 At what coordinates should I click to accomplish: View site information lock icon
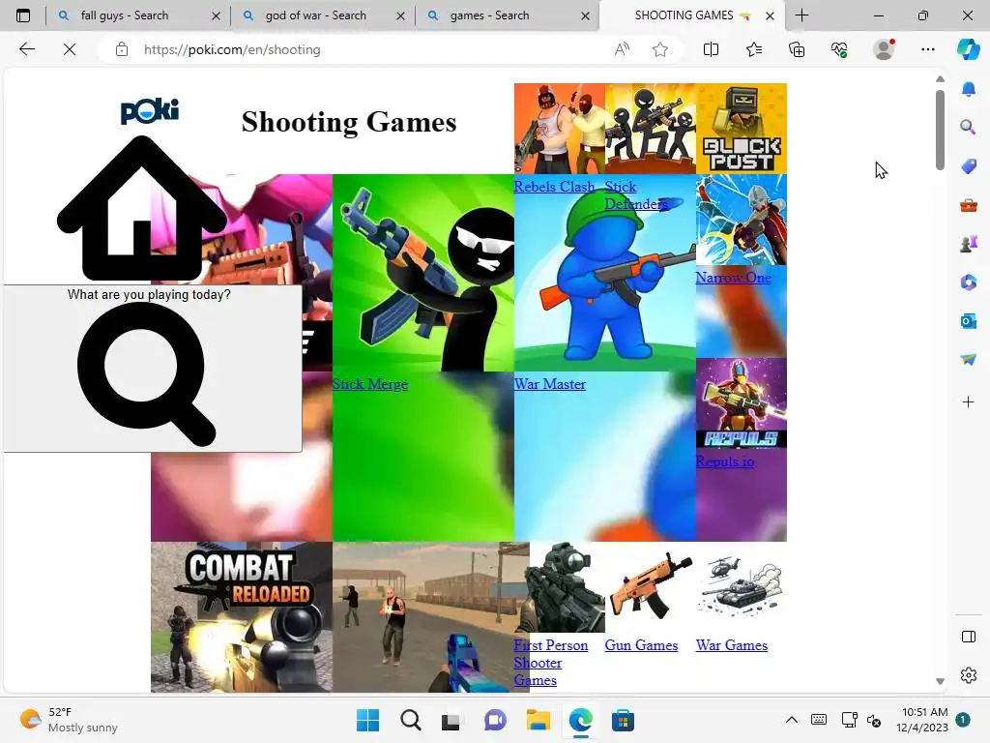[122, 49]
